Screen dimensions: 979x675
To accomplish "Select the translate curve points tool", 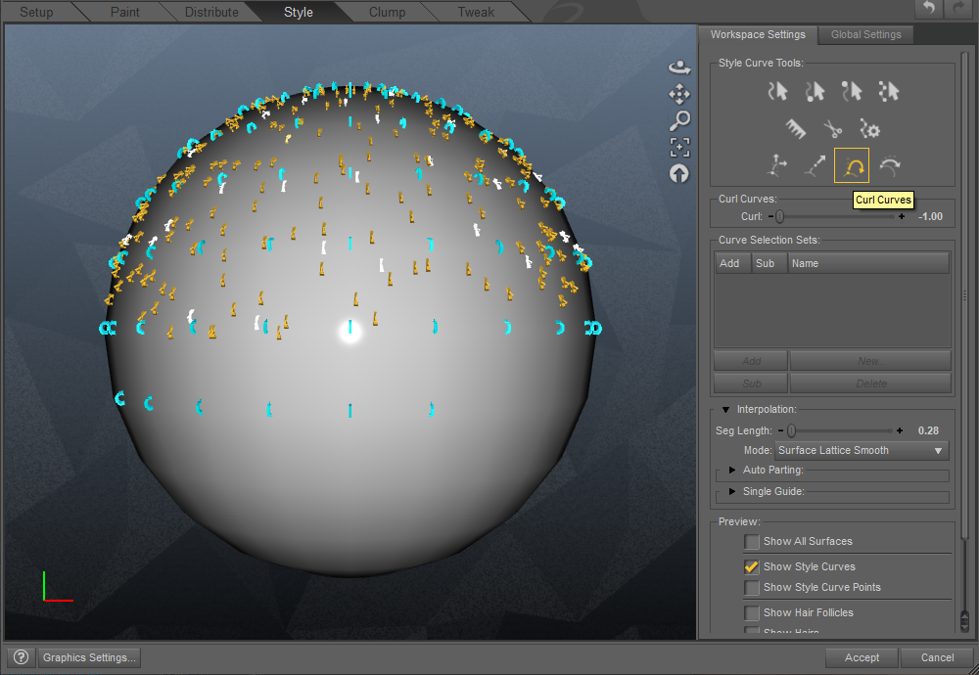I will [x=777, y=166].
